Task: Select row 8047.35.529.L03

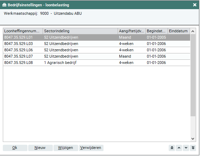Action: pos(96,44)
